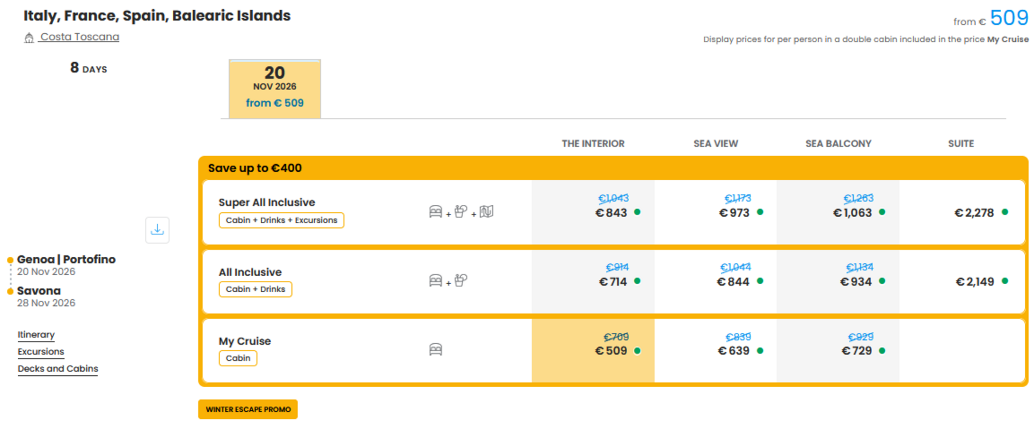Click the cabin bed icon in All Inclusive row
Image resolution: width=1034 pixels, height=429 pixels.
tap(435, 280)
